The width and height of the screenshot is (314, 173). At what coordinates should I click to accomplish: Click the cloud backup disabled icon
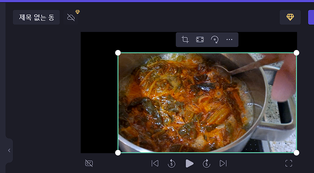coord(71,17)
